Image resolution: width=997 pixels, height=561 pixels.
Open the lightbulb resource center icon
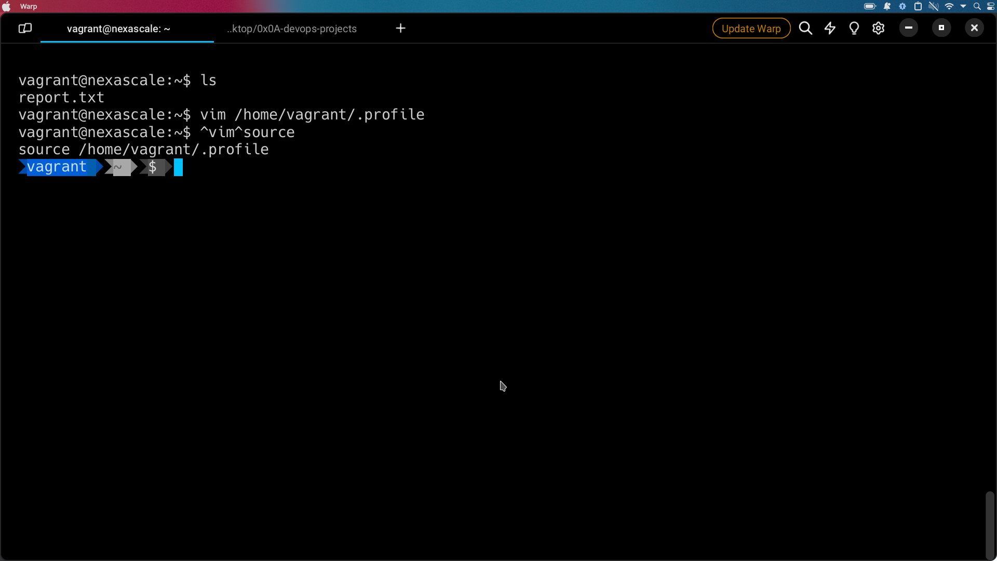(854, 28)
